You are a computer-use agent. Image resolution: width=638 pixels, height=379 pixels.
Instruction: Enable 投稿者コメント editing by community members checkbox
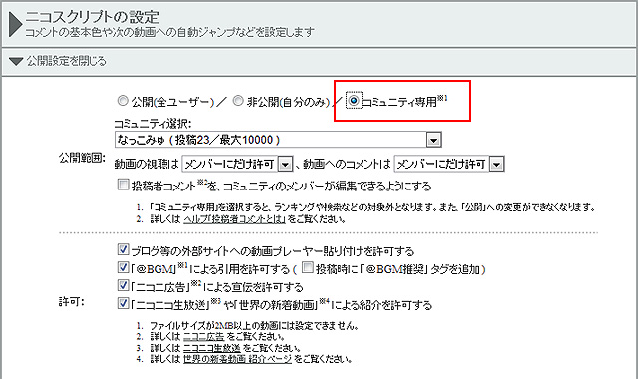pos(123,185)
